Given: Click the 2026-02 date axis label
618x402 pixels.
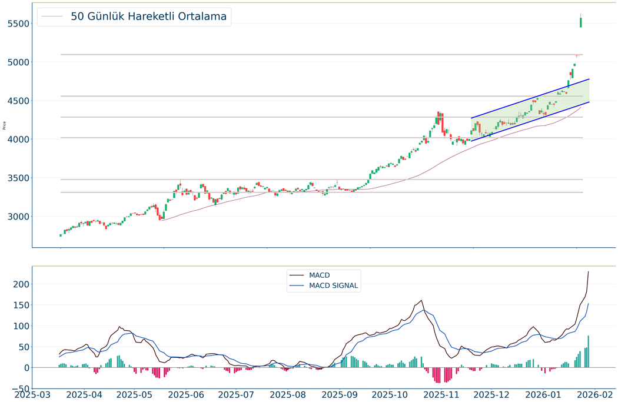Looking at the screenshot, I should 594,394.
